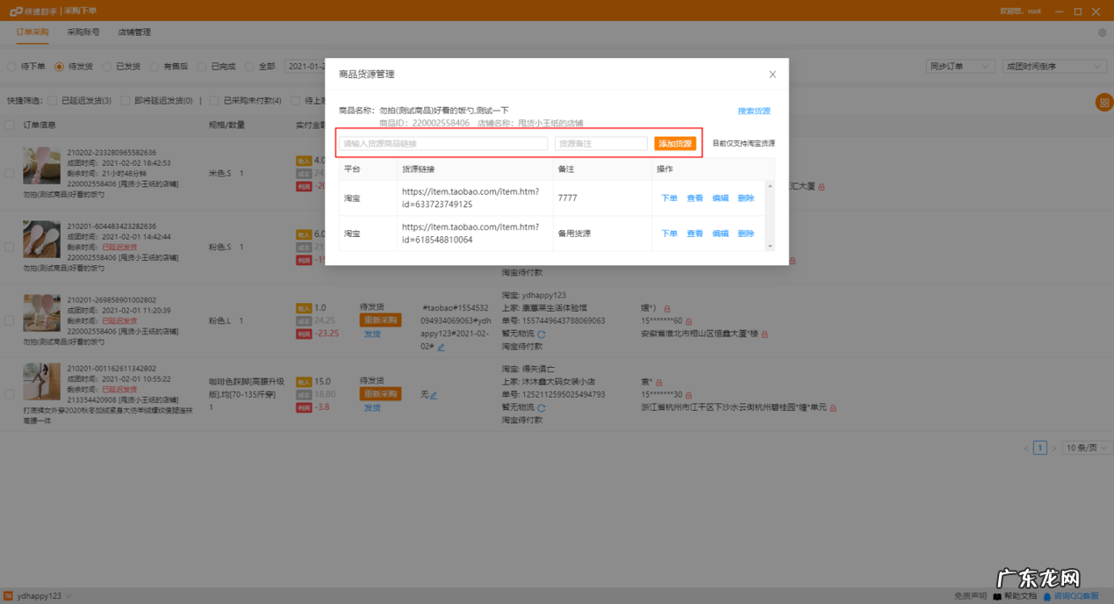Open the settings gear icon at top right
The height and width of the screenshot is (604, 1114).
pos(1103,31)
